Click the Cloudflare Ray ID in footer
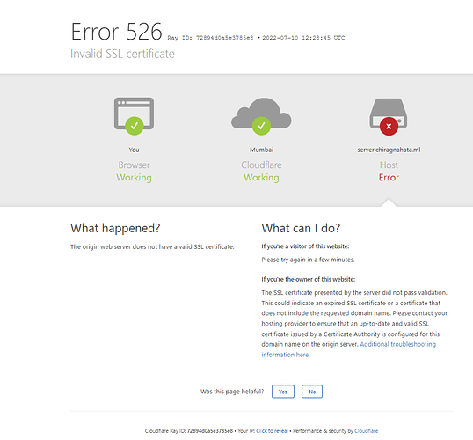This screenshot has height=440, width=473. pyautogui.click(x=189, y=431)
